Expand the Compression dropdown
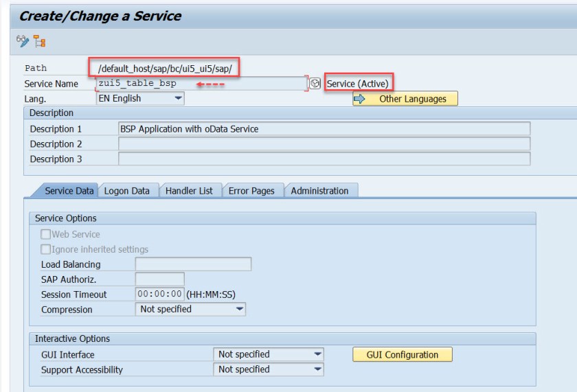 190,310
